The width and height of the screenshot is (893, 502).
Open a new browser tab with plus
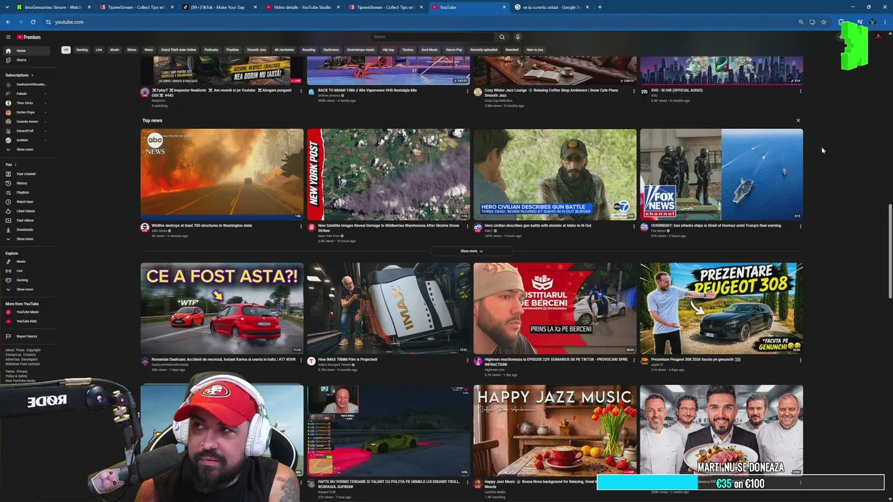(x=599, y=7)
